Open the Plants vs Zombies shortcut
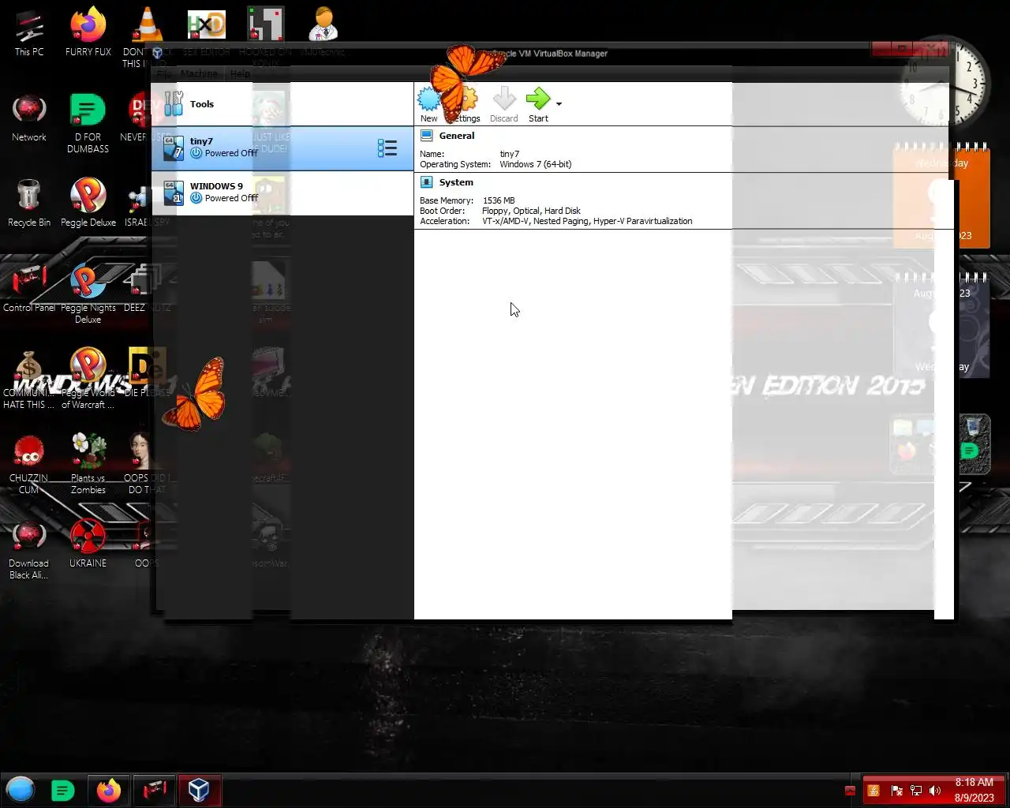The height and width of the screenshot is (808, 1010). pyautogui.click(x=88, y=464)
